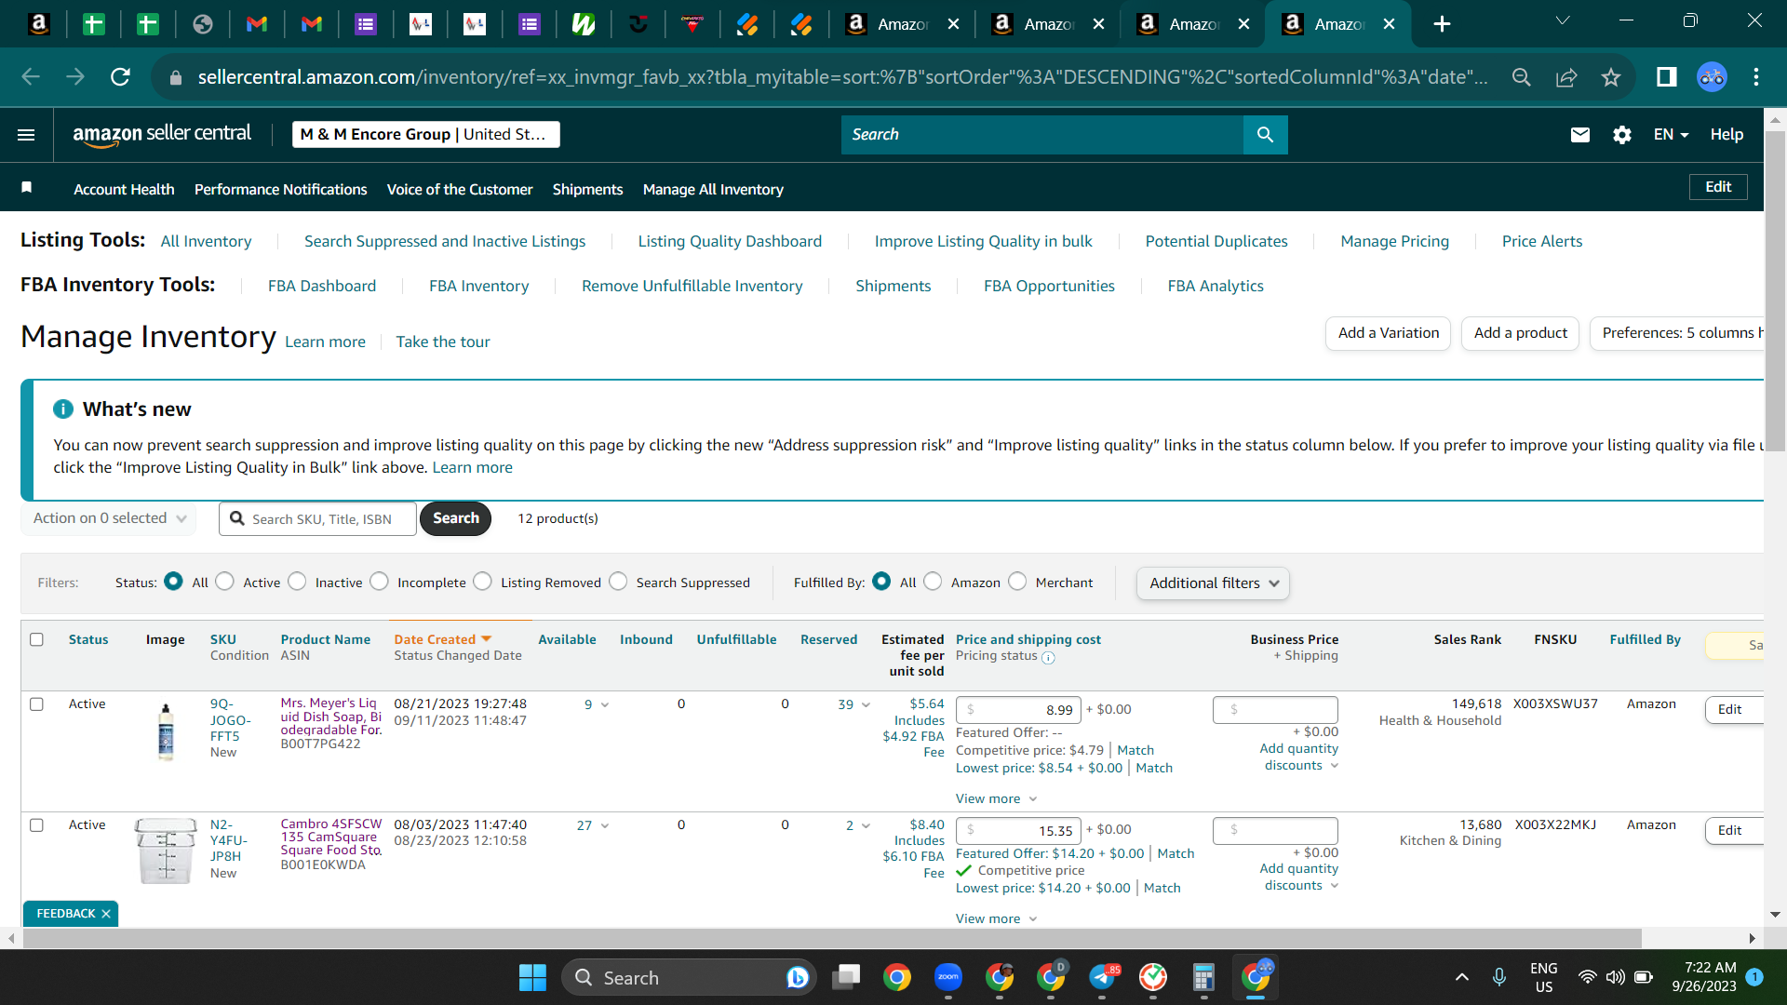Open Performance Notifications menu item
Image resolution: width=1787 pixels, height=1005 pixels.
[x=280, y=189]
